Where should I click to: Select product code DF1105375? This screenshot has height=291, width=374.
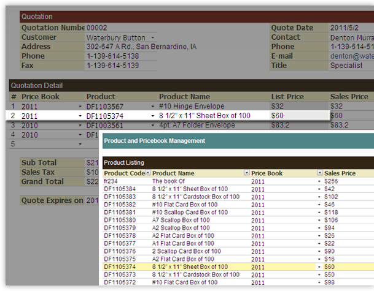120,259
